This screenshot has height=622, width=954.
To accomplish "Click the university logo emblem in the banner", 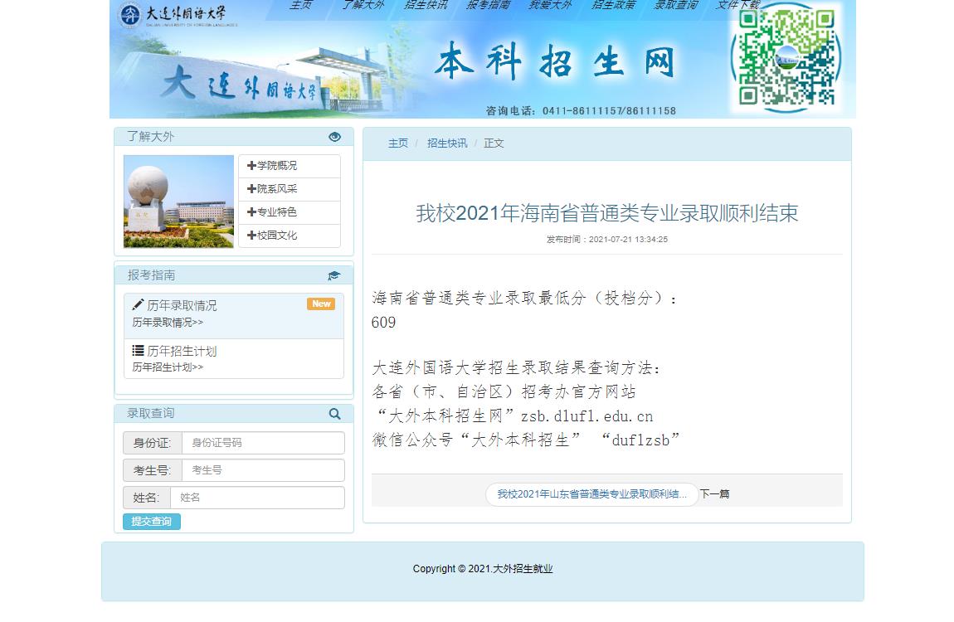I will tap(129, 15).
